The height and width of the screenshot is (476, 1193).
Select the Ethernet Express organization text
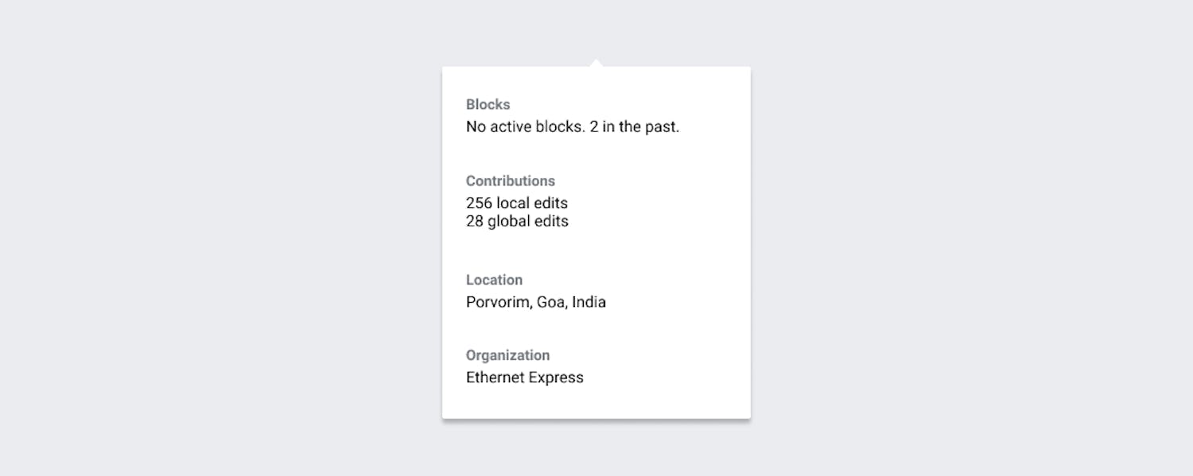coord(524,378)
